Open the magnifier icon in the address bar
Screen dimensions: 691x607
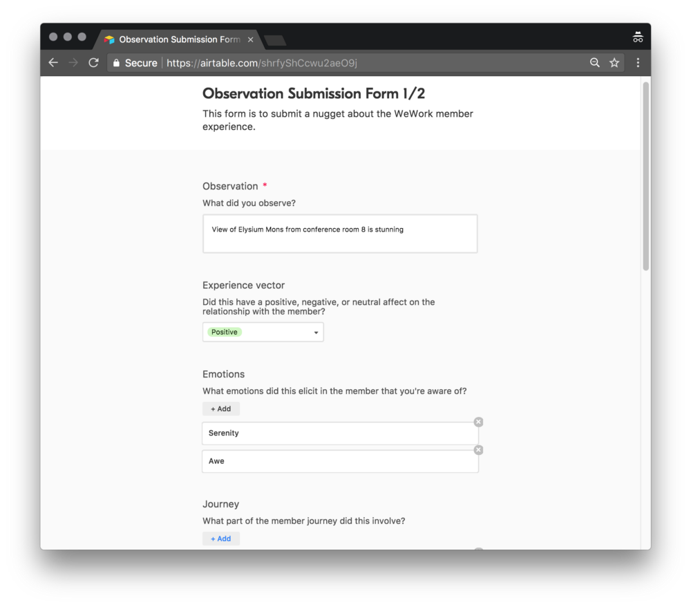[595, 62]
